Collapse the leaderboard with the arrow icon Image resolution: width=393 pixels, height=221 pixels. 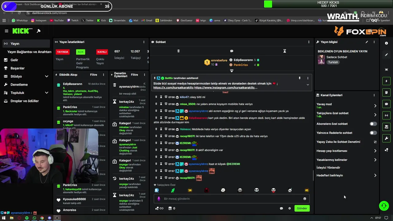pyautogui.click(x=232, y=71)
